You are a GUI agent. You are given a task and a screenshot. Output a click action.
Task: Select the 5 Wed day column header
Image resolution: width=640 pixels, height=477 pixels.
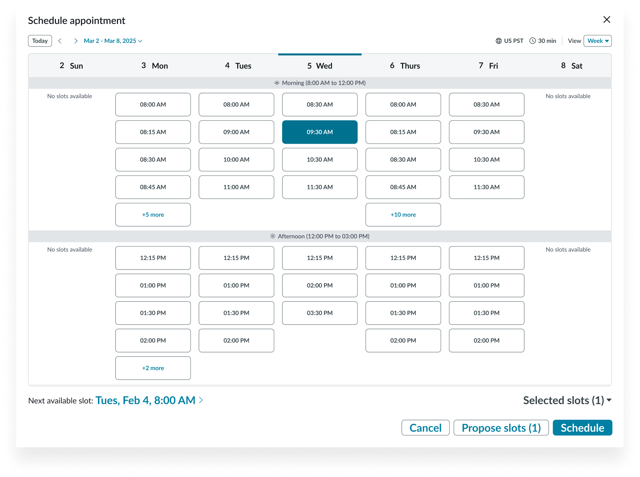coord(319,66)
